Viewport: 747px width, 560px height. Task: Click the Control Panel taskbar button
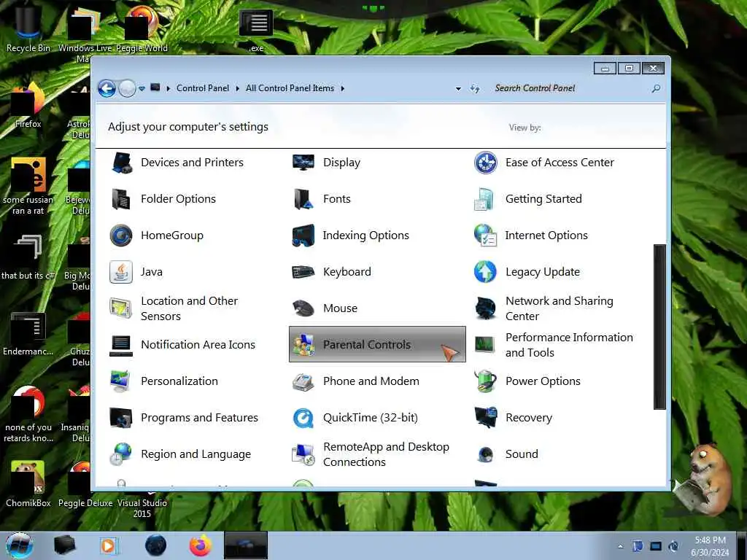click(245, 545)
